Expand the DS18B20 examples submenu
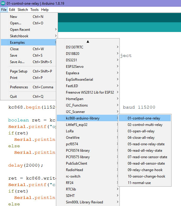181x206 pixels. point(72,54)
